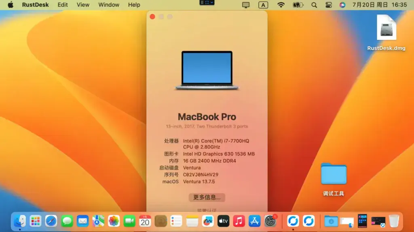Open the RustDesk.dmg file on desktop

point(386,33)
